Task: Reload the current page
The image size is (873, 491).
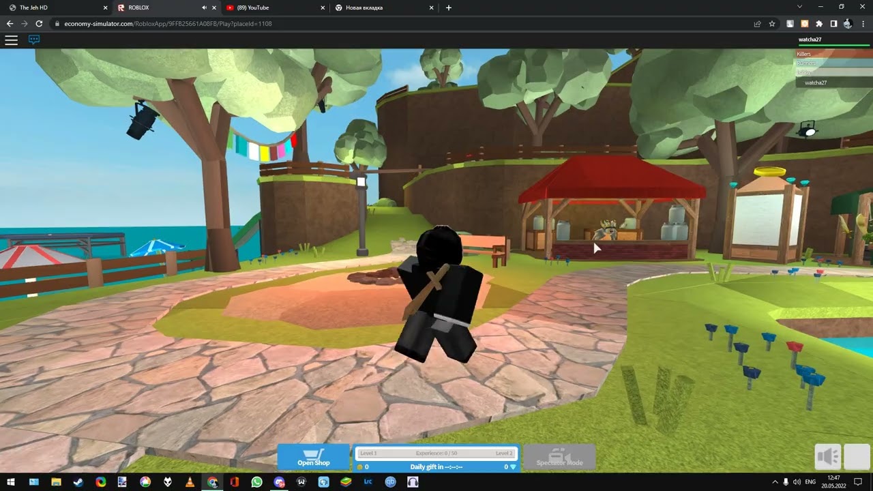Action: click(39, 23)
